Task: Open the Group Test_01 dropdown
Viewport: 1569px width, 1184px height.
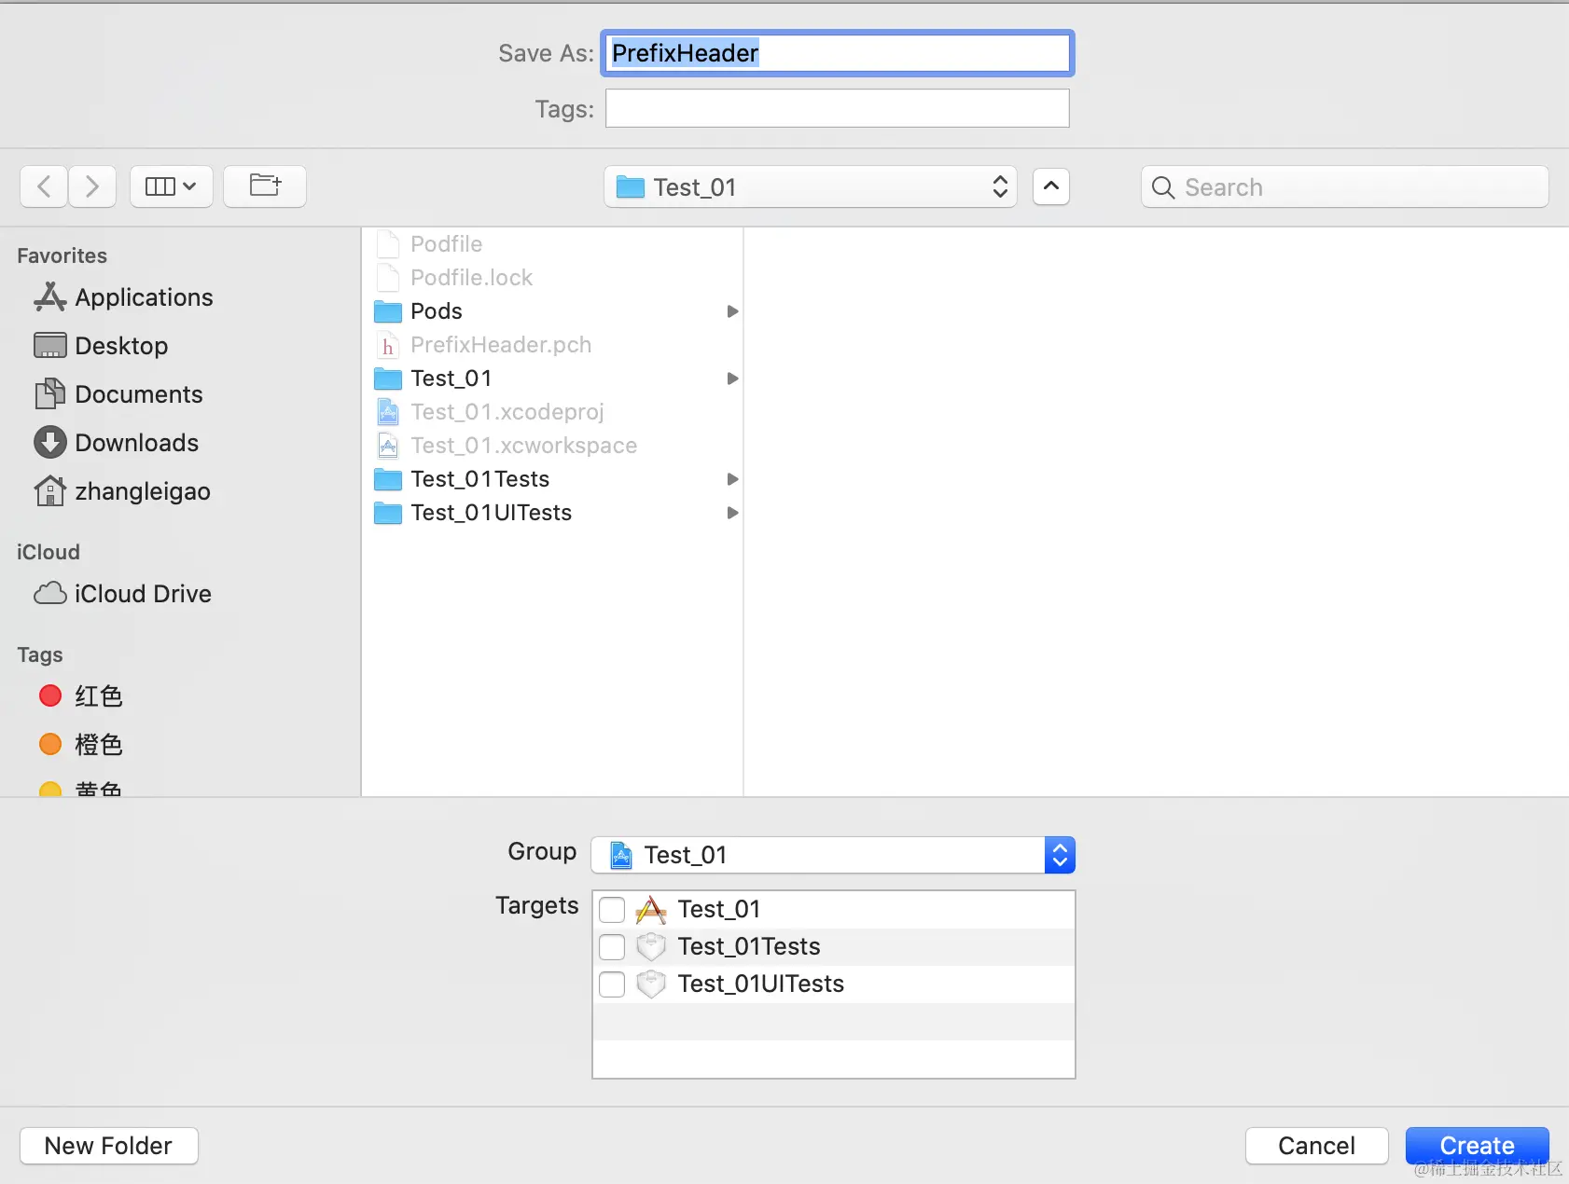Action: click(x=832, y=855)
